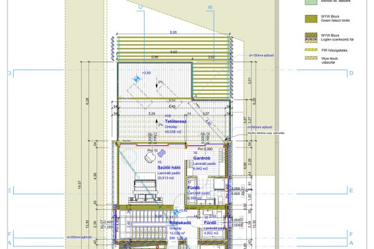The width and height of the screenshot is (374, 249).
Task: Click the "4,852 m2" bathroom area value
Action: coord(211,233)
